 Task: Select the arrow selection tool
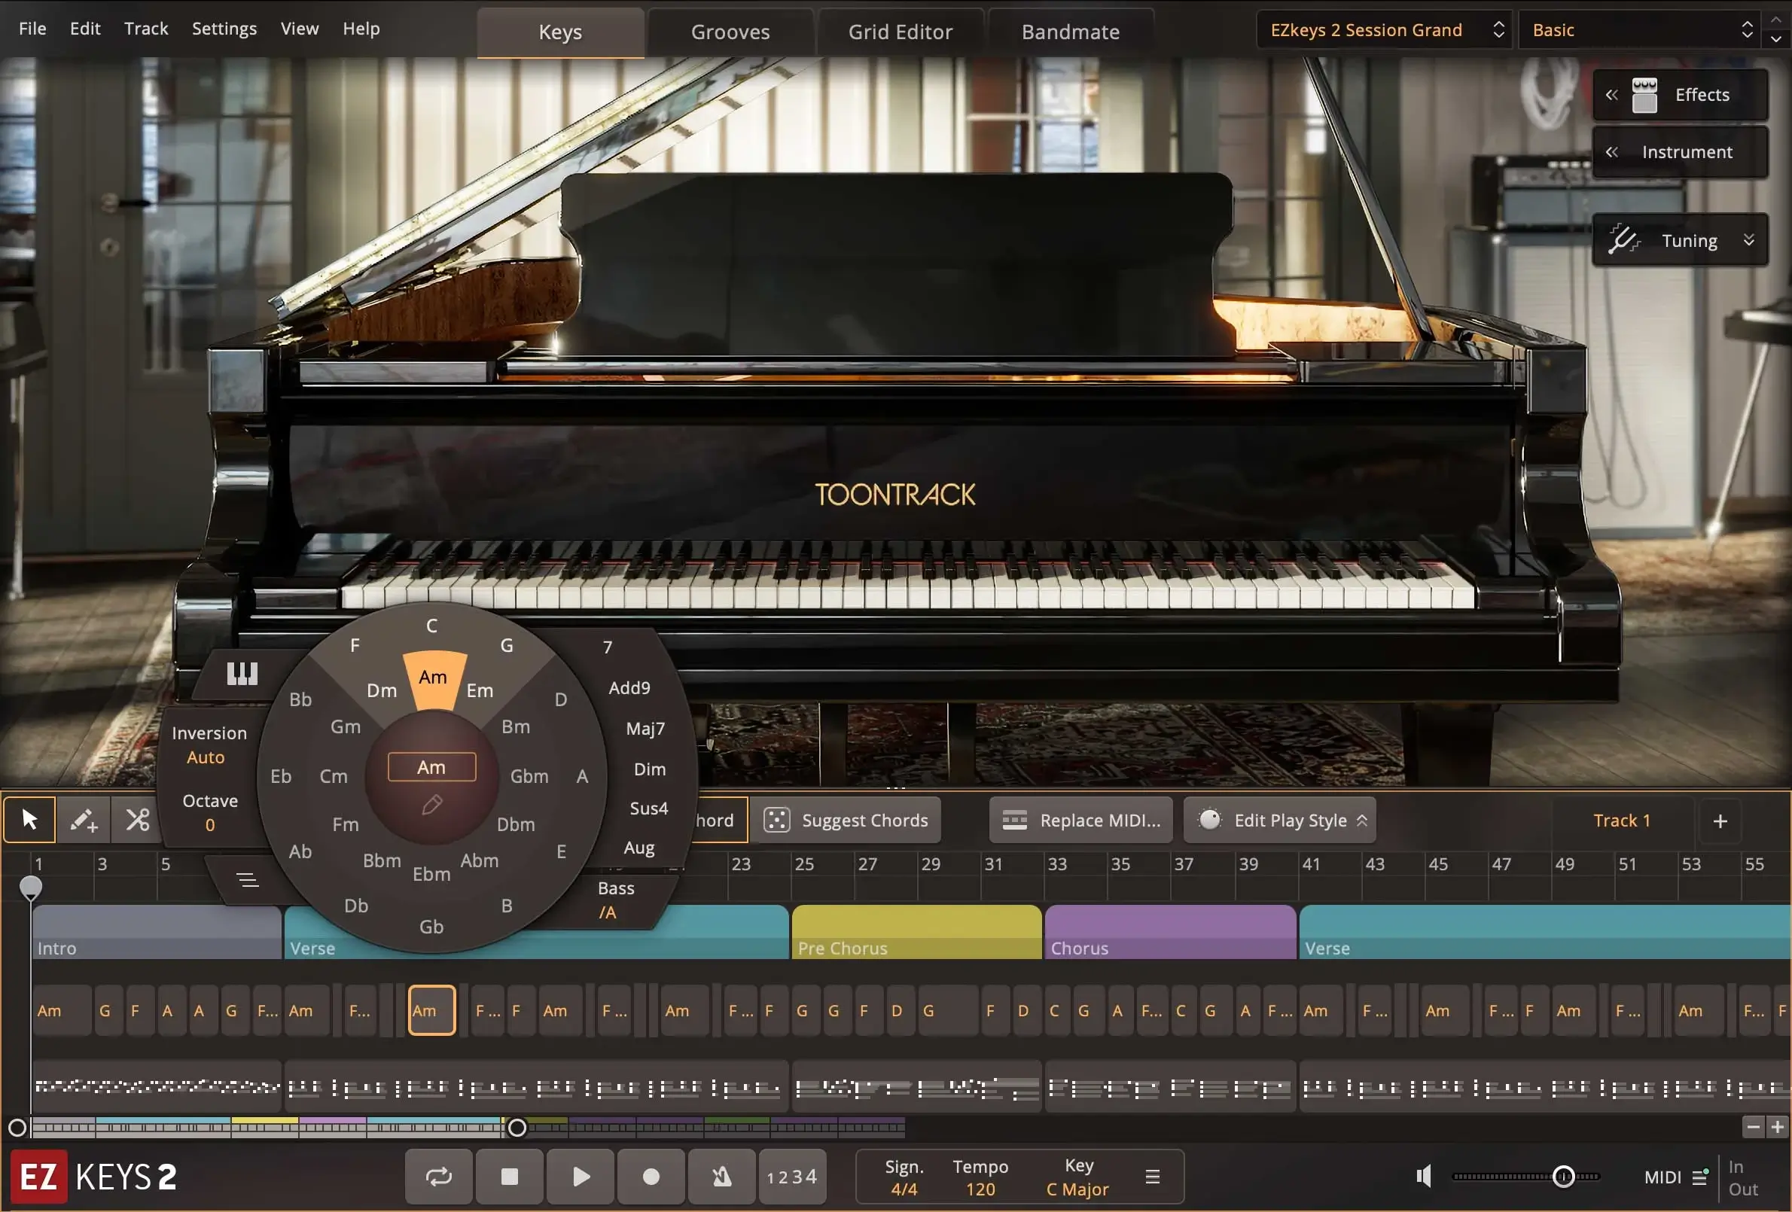(29, 820)
